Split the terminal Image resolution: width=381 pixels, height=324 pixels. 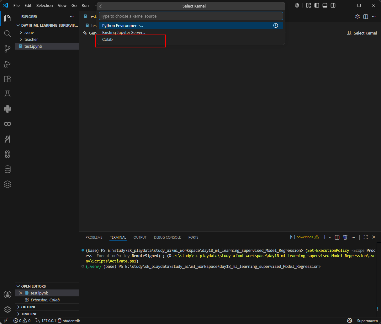coord(337,237)
